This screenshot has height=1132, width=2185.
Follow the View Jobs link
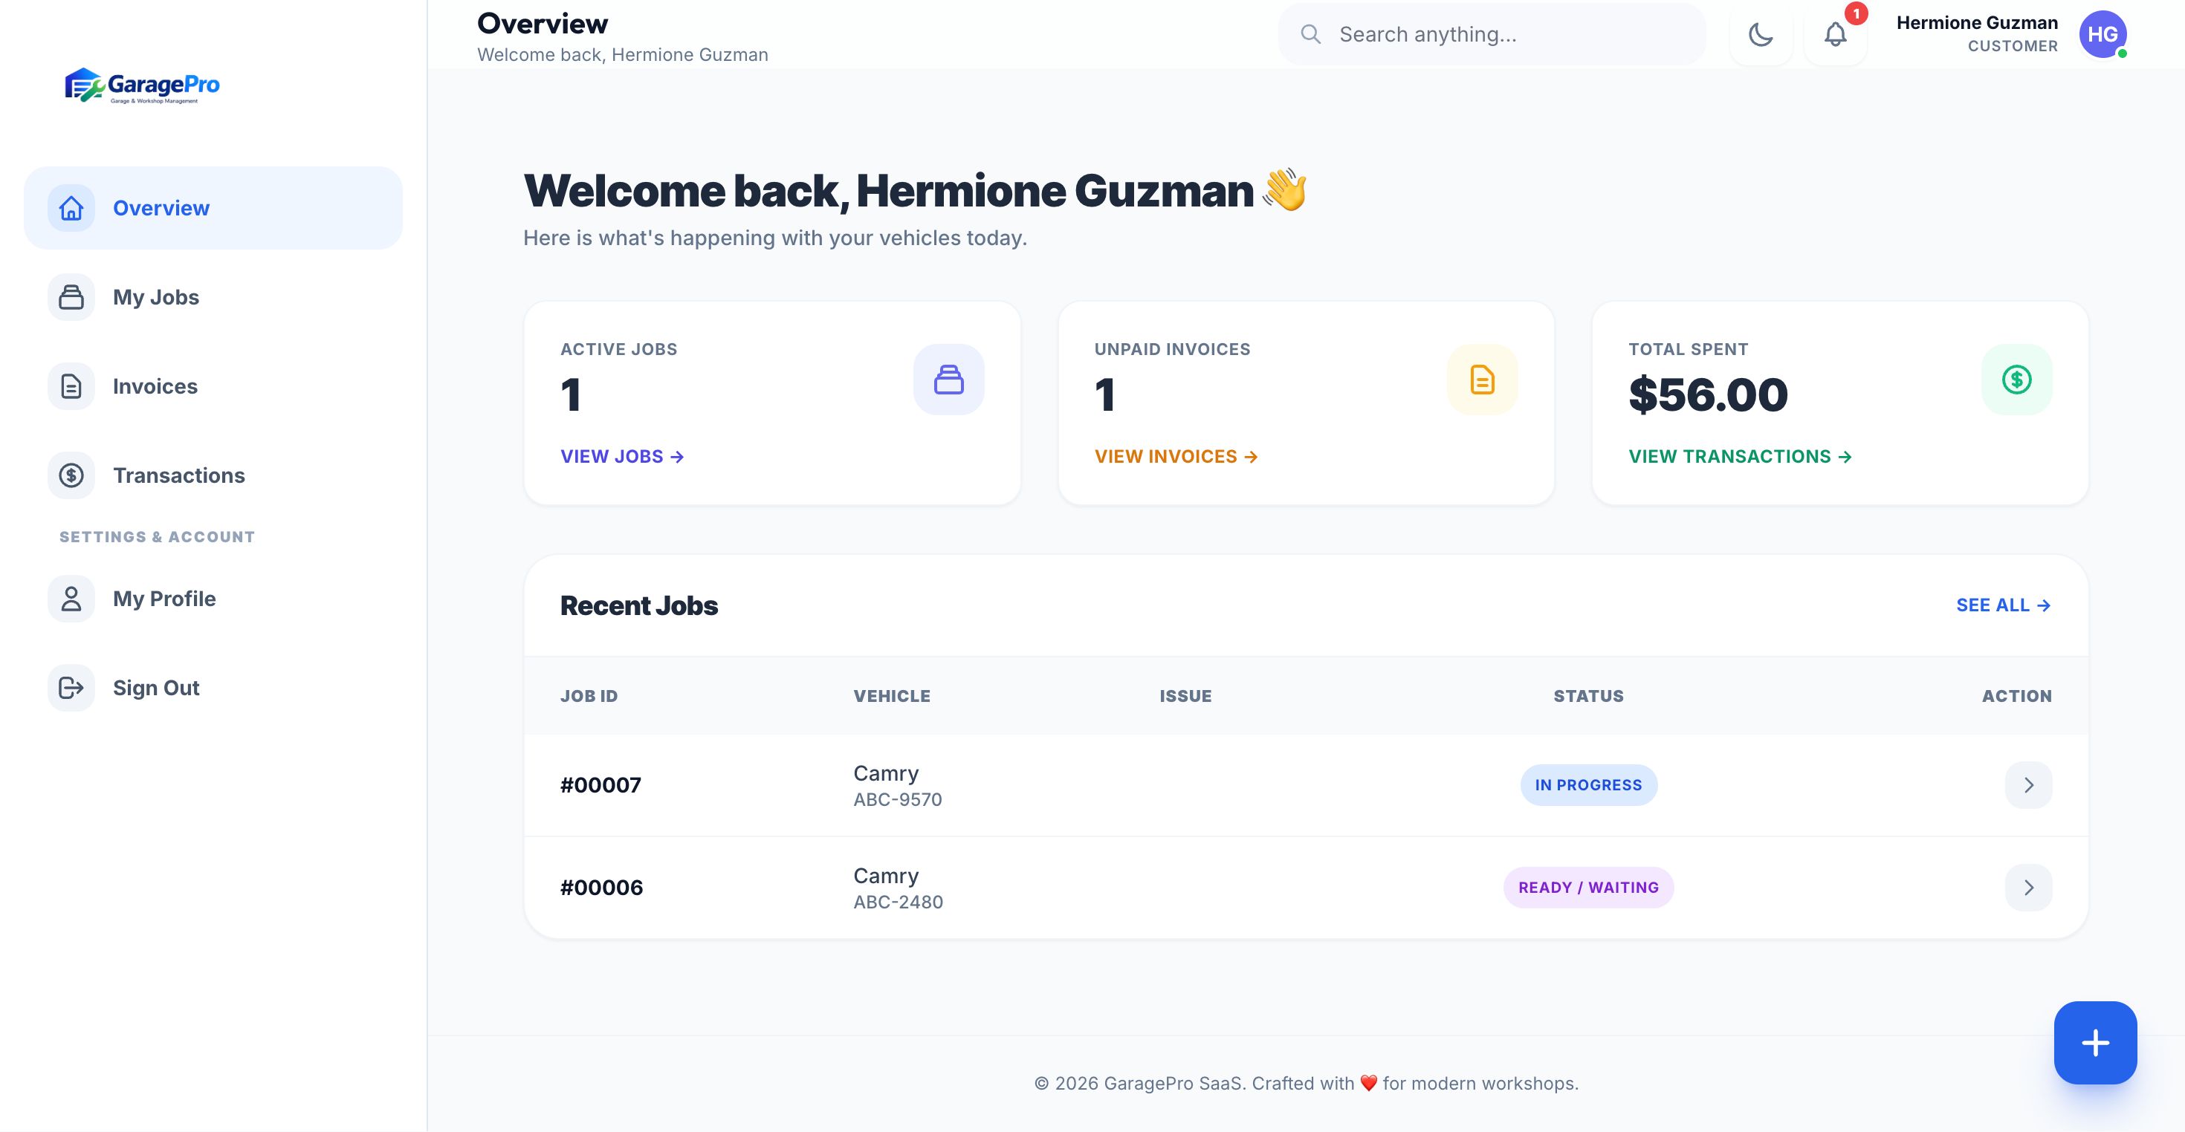(x=622, y=457)
